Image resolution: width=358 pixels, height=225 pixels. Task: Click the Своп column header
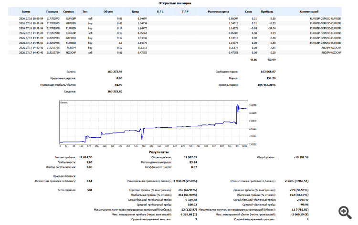coord(248,11)
